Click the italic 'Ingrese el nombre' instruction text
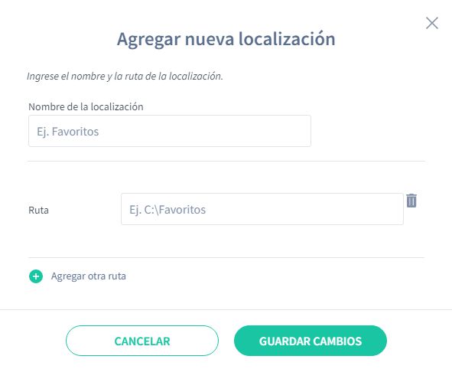 pyautogui.click(x=125, y=76)
